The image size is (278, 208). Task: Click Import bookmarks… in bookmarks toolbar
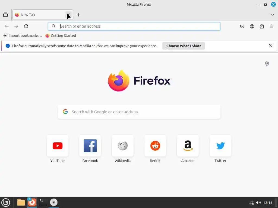[x=23, y=35]
